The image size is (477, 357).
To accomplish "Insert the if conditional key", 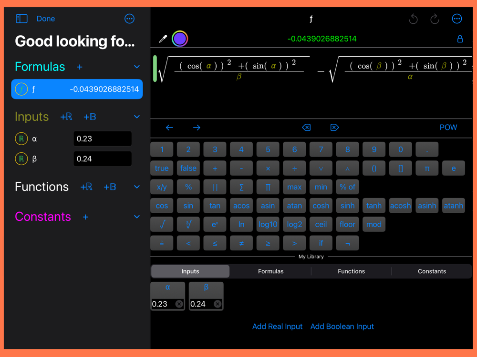I will [321, 243].
